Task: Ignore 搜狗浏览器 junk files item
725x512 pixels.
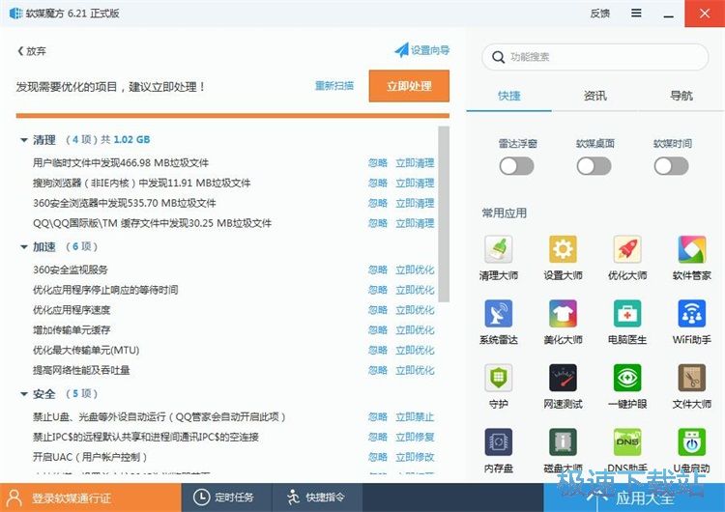Action: [x=378, y=183]
